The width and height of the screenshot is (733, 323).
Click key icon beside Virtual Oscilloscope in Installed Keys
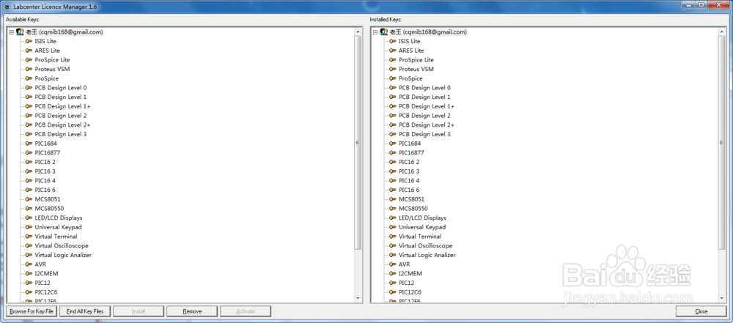393,246
